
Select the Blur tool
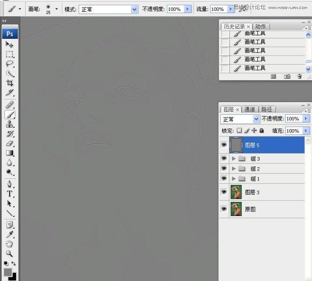point(9,163)
